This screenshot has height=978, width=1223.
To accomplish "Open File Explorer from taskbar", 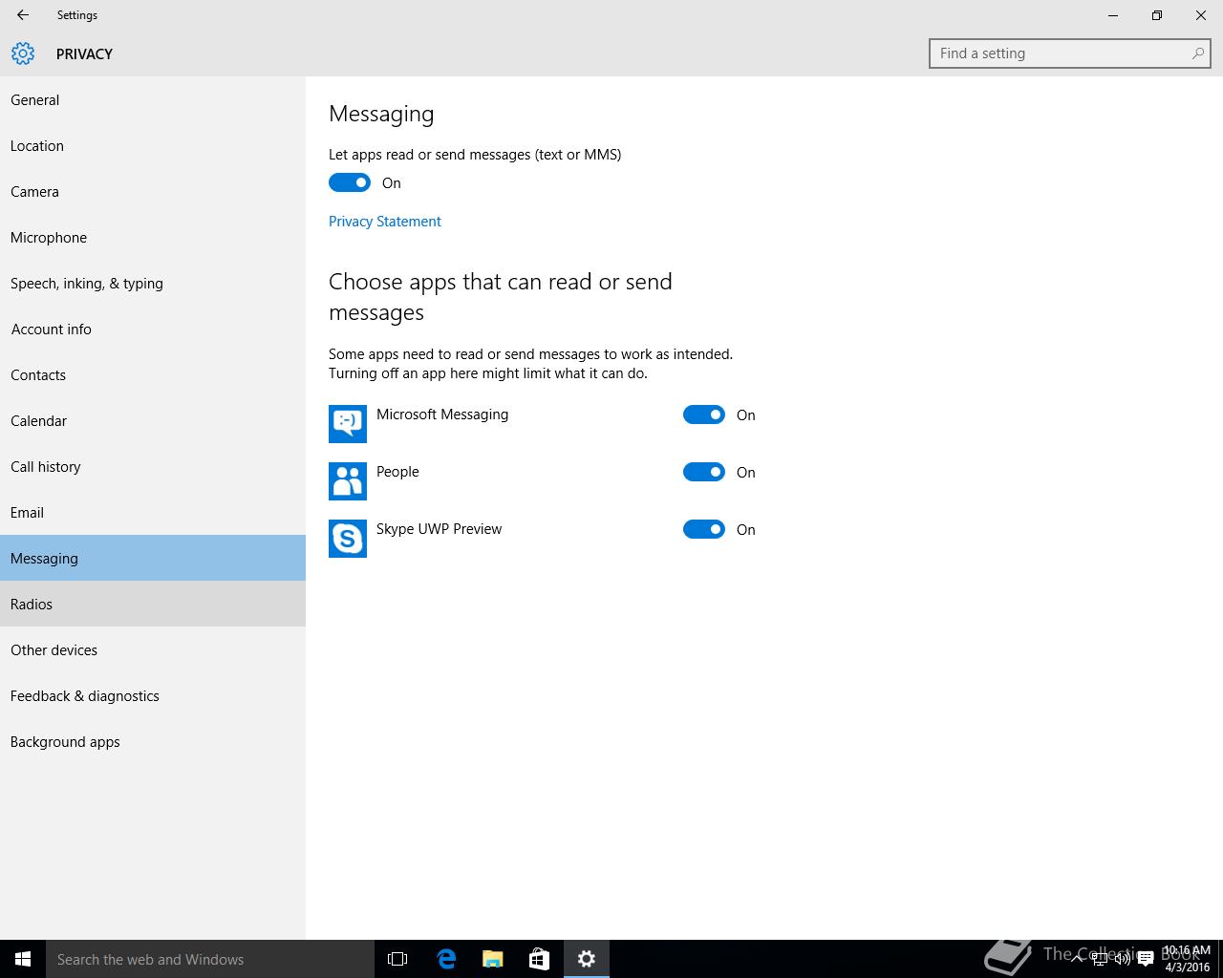I will (492, 959).
